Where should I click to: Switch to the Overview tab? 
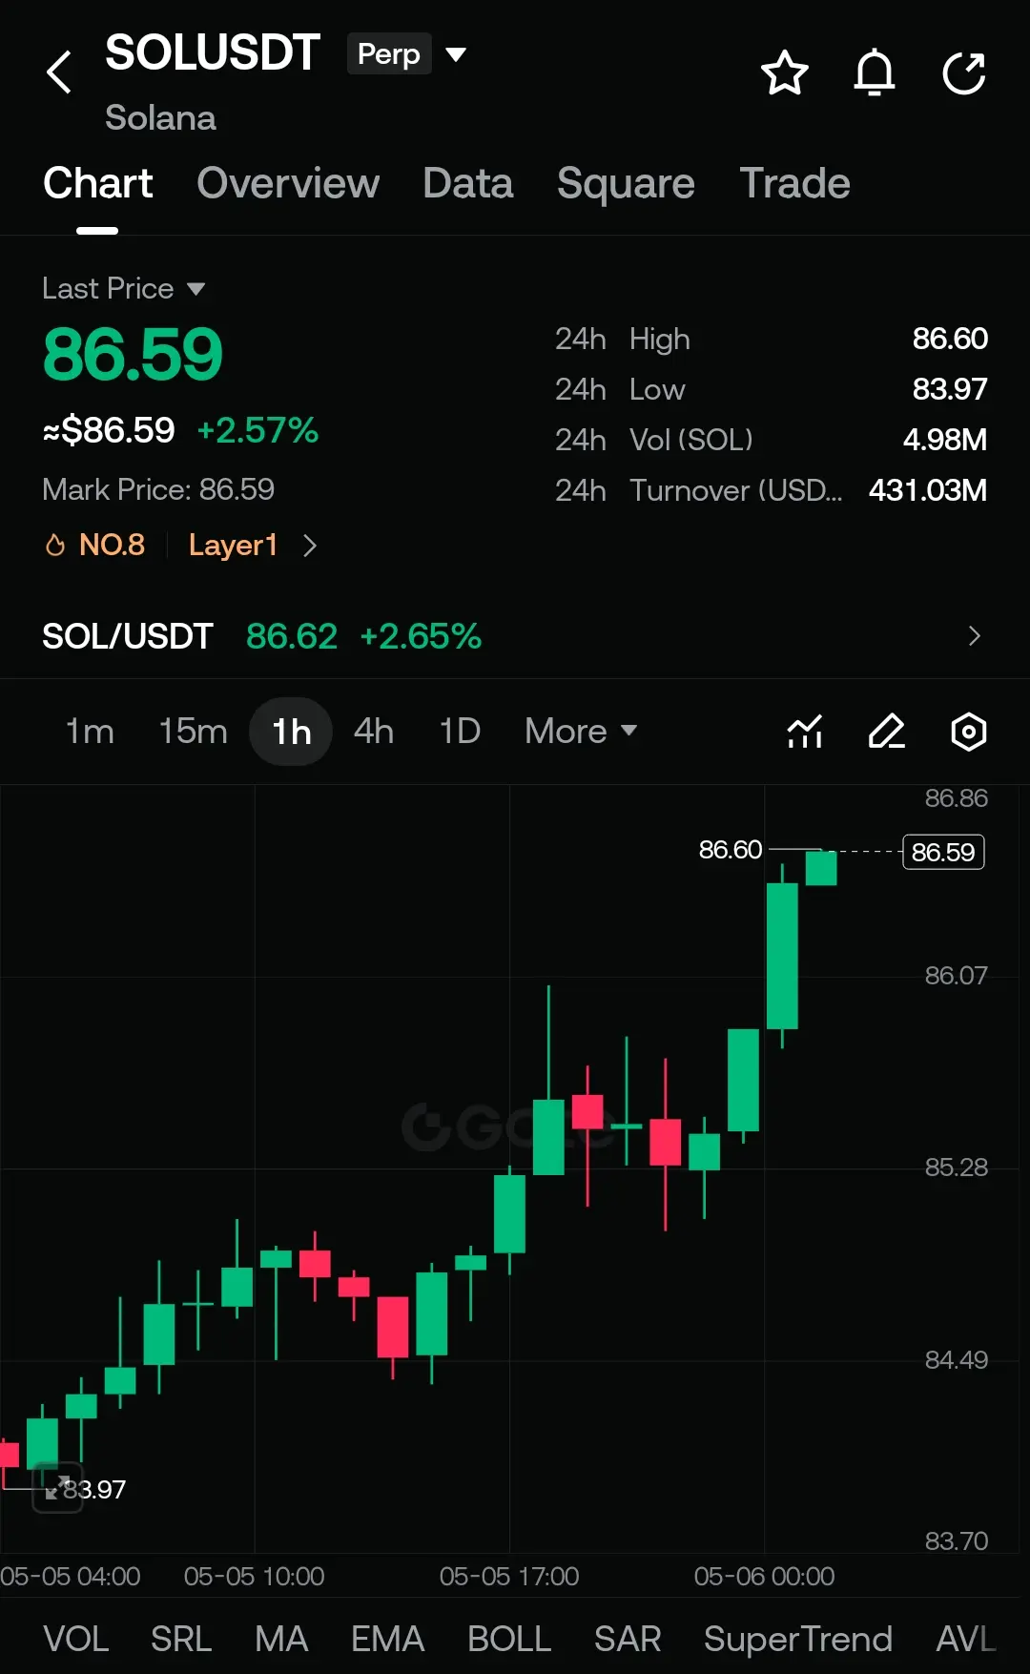tap(288, 183)
